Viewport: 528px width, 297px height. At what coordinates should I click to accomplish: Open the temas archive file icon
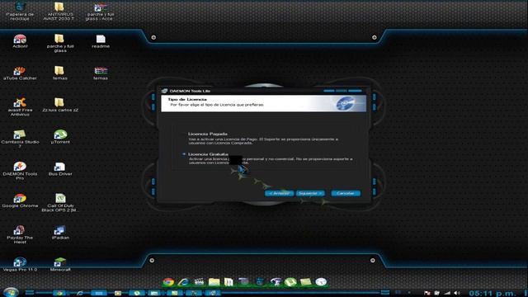point(101,73)
